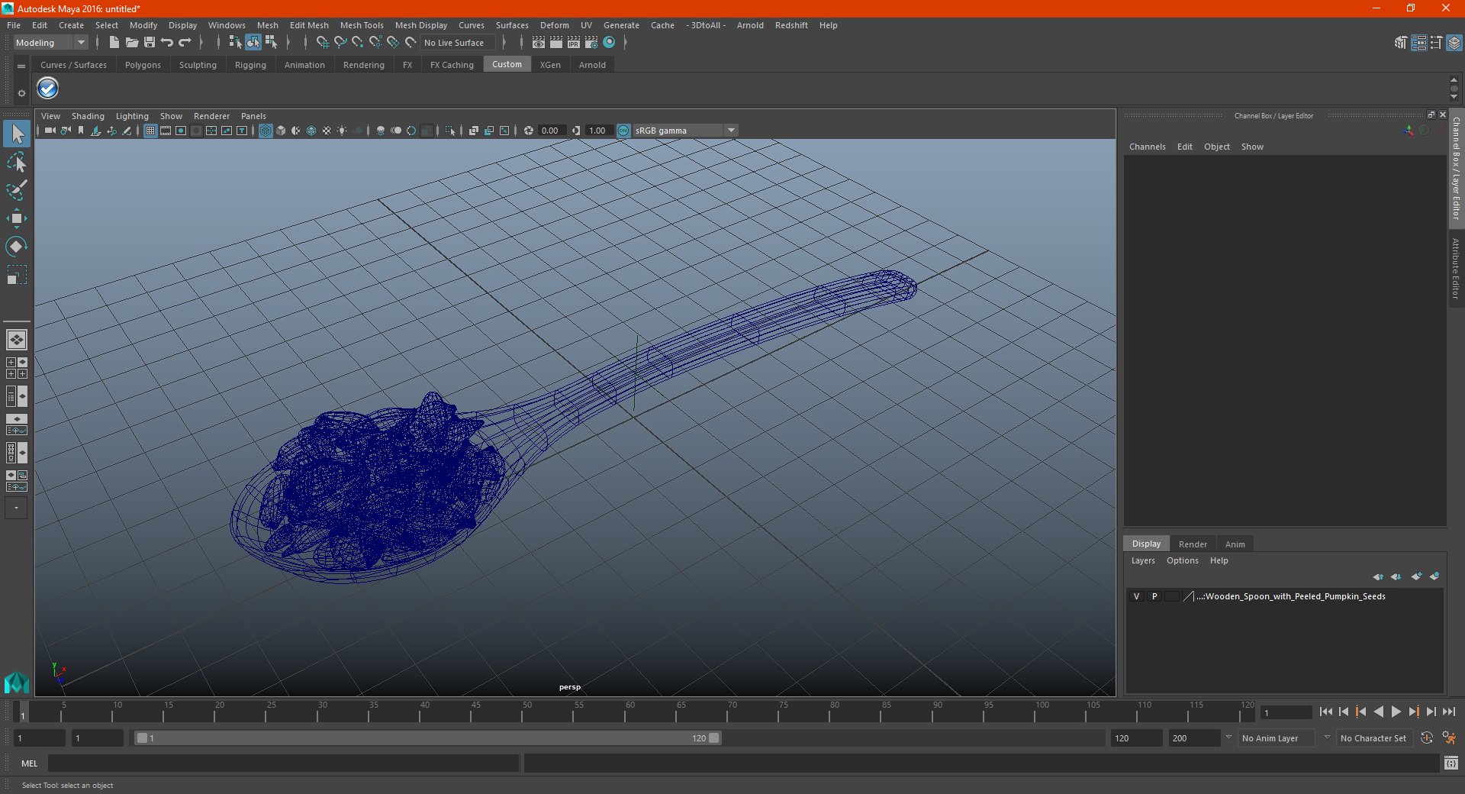
Task: Toggle auto keyframe button
Action: coord(1427,738)
